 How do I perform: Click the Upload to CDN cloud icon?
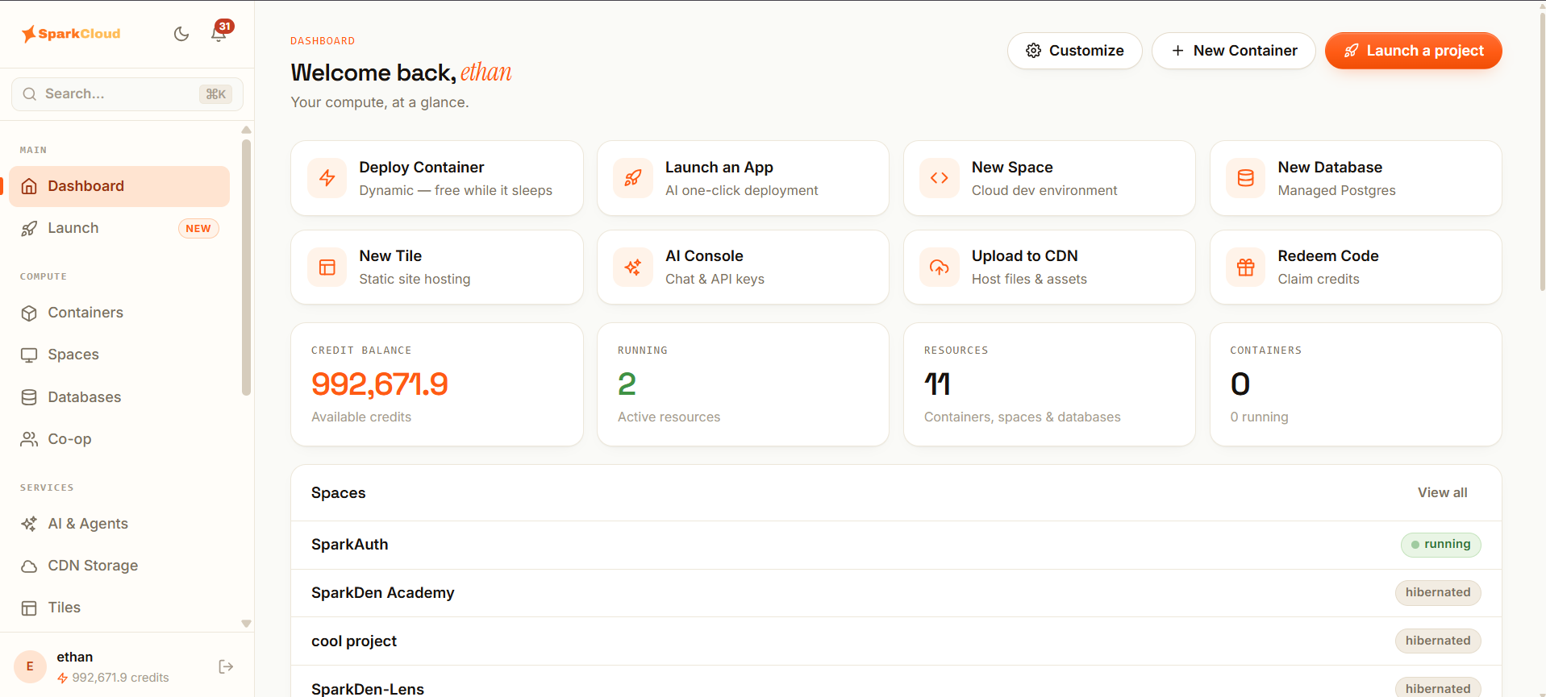940,268
